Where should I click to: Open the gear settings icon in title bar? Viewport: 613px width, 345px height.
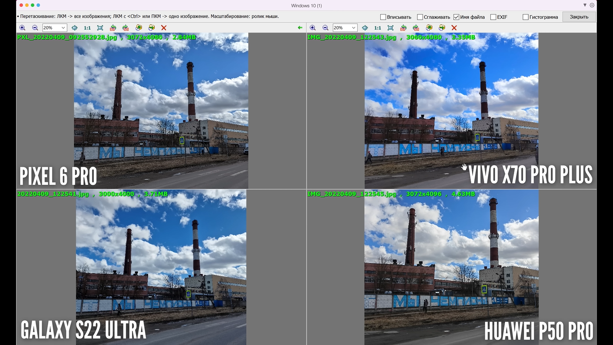pos(592,5)
